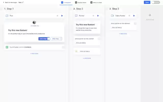Click the .btn-primary field under Show pointer in Step 2

(81, 43)
